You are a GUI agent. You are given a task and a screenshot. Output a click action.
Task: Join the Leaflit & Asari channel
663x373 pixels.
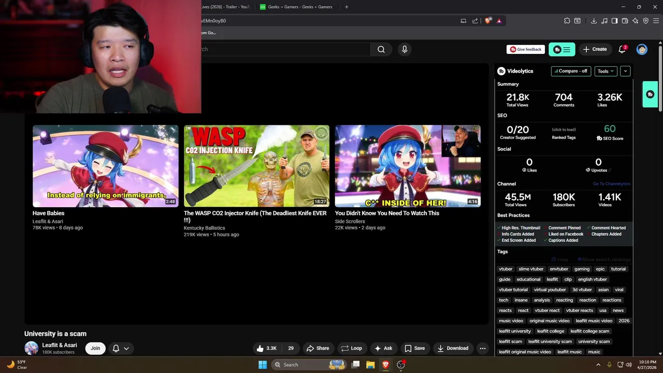click(x=95, y=348)
